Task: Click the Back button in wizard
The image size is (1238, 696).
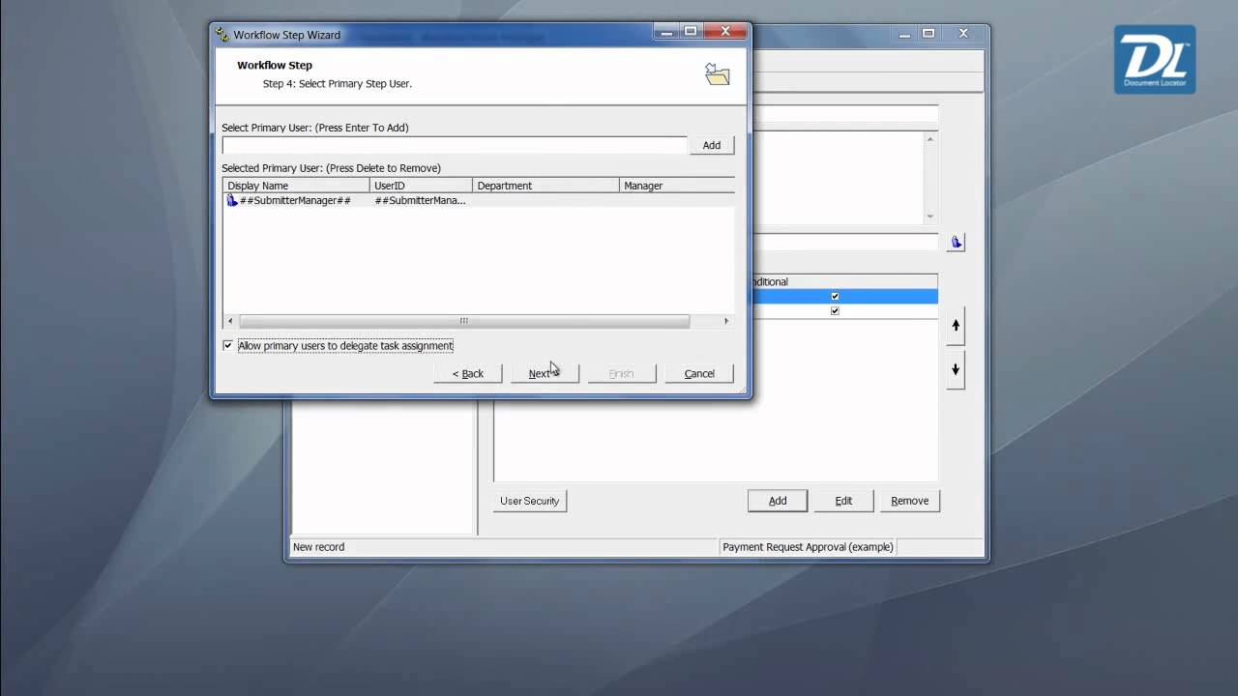Action: tap(468, 373)
